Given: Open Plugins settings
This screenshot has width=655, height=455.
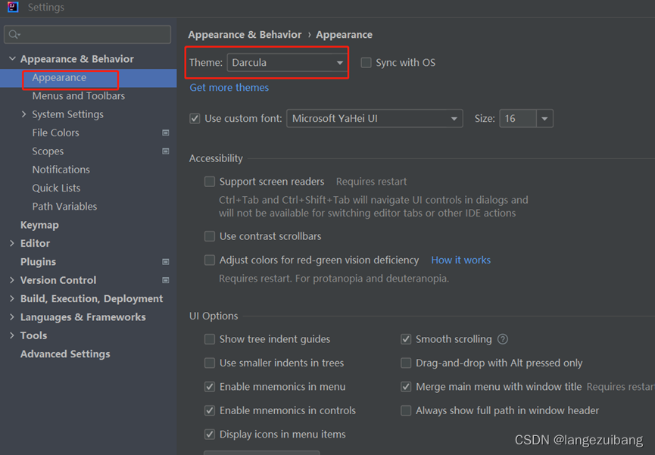Looking at the screenshot, I should [x=38, y=262].
